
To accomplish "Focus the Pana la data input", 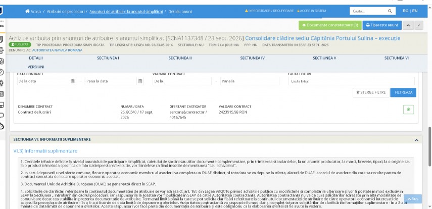I will tap(111, 81).
